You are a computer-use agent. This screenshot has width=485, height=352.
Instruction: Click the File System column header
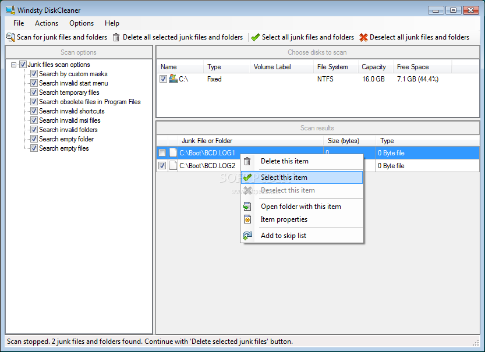336,67
